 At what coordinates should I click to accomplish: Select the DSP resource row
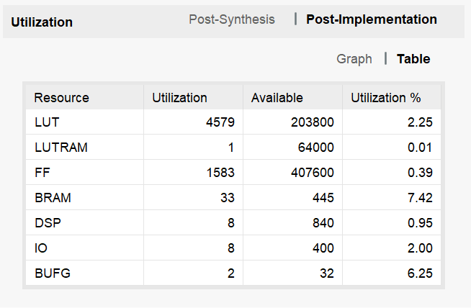pyautogui.click(x=233, y=223)
